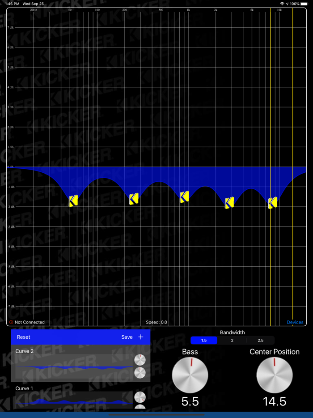Click the Curve 2 label

tap(24, 351)
